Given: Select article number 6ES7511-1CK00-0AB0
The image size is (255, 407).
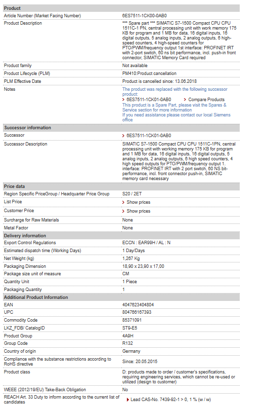Looking at the screenshot, I should tap(145, 16).
